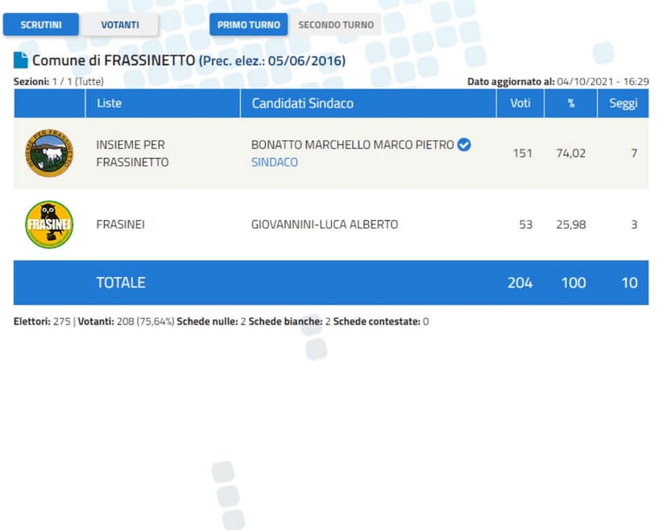Screen dimensions: 667x530
Task: Click the blue verified checkmark beside Bonatto
Action: pos(464,145)
